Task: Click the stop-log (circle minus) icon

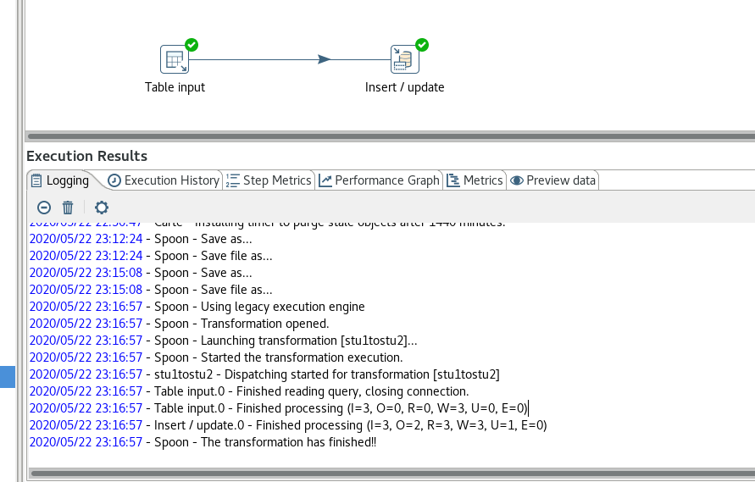Action: pyautogui.click(x=44, y=208)
